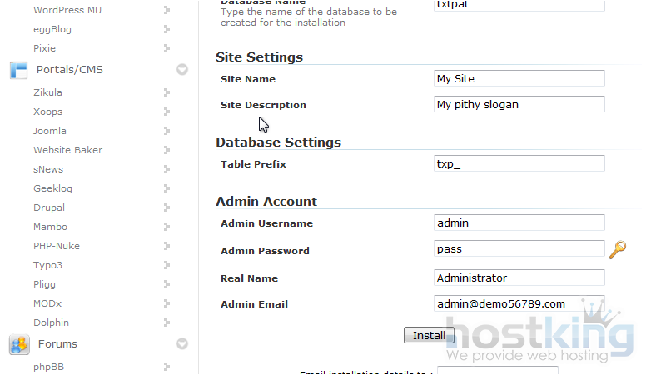Click the arrow icon next to Joomla
This screenshot has height=375, width=646.
tap(167, 131)
